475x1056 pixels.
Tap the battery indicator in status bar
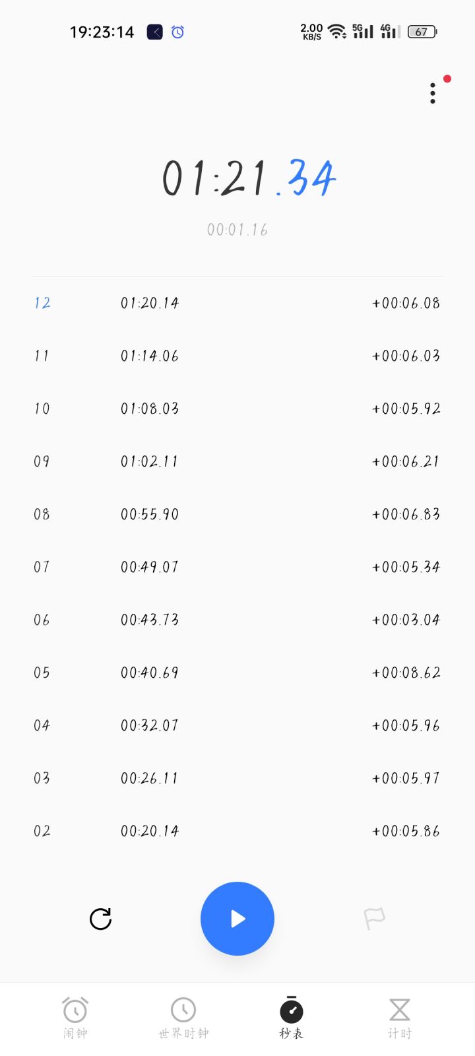(x=422, y=32)
